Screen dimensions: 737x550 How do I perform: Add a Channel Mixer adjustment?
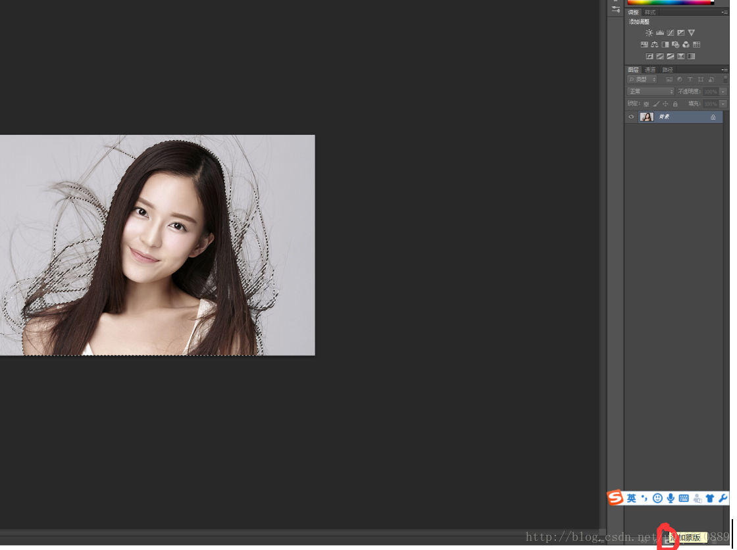(x=686, y=45)
